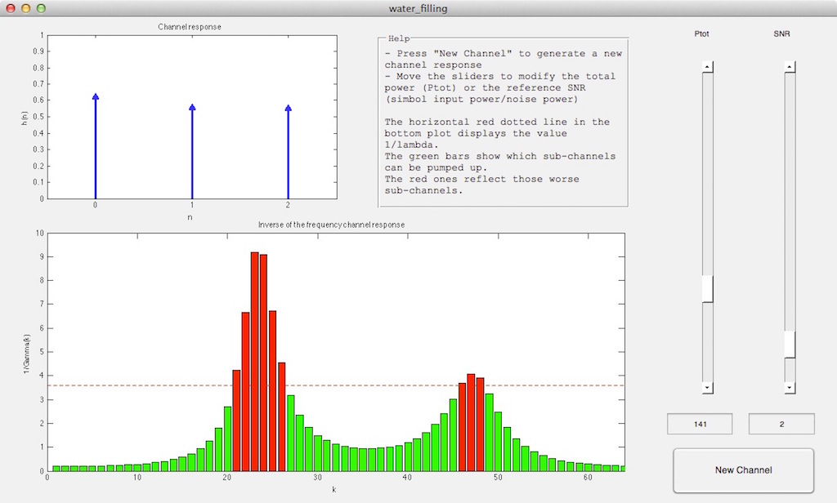Click the Ptot slider track above the thumb

707,174
